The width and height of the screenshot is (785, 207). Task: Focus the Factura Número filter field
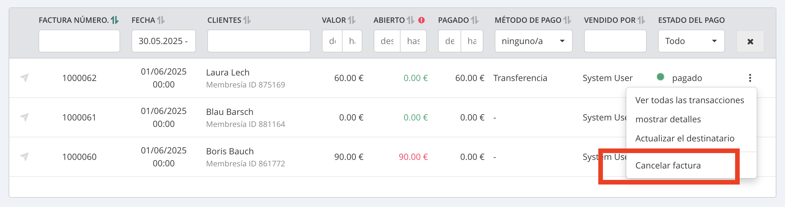(x=79, y=41)
